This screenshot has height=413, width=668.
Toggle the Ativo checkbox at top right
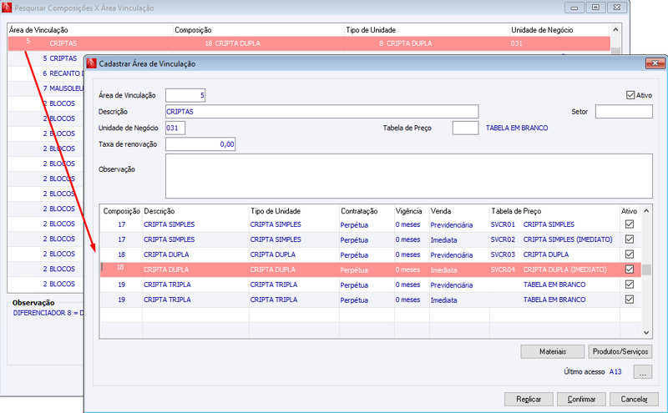tap(630, 95)
